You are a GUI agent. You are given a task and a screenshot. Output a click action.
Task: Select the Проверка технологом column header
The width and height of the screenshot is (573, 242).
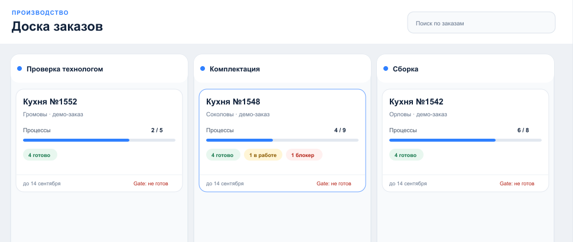99,68
